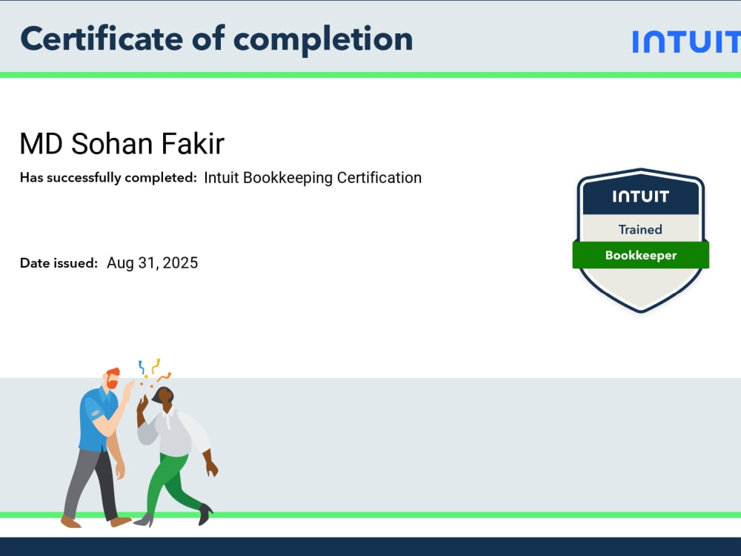Click the Intuit Trained Bookkeeper badge
Image resolution: width=741 pixels, height=556 pixels.
pos(641,241)
